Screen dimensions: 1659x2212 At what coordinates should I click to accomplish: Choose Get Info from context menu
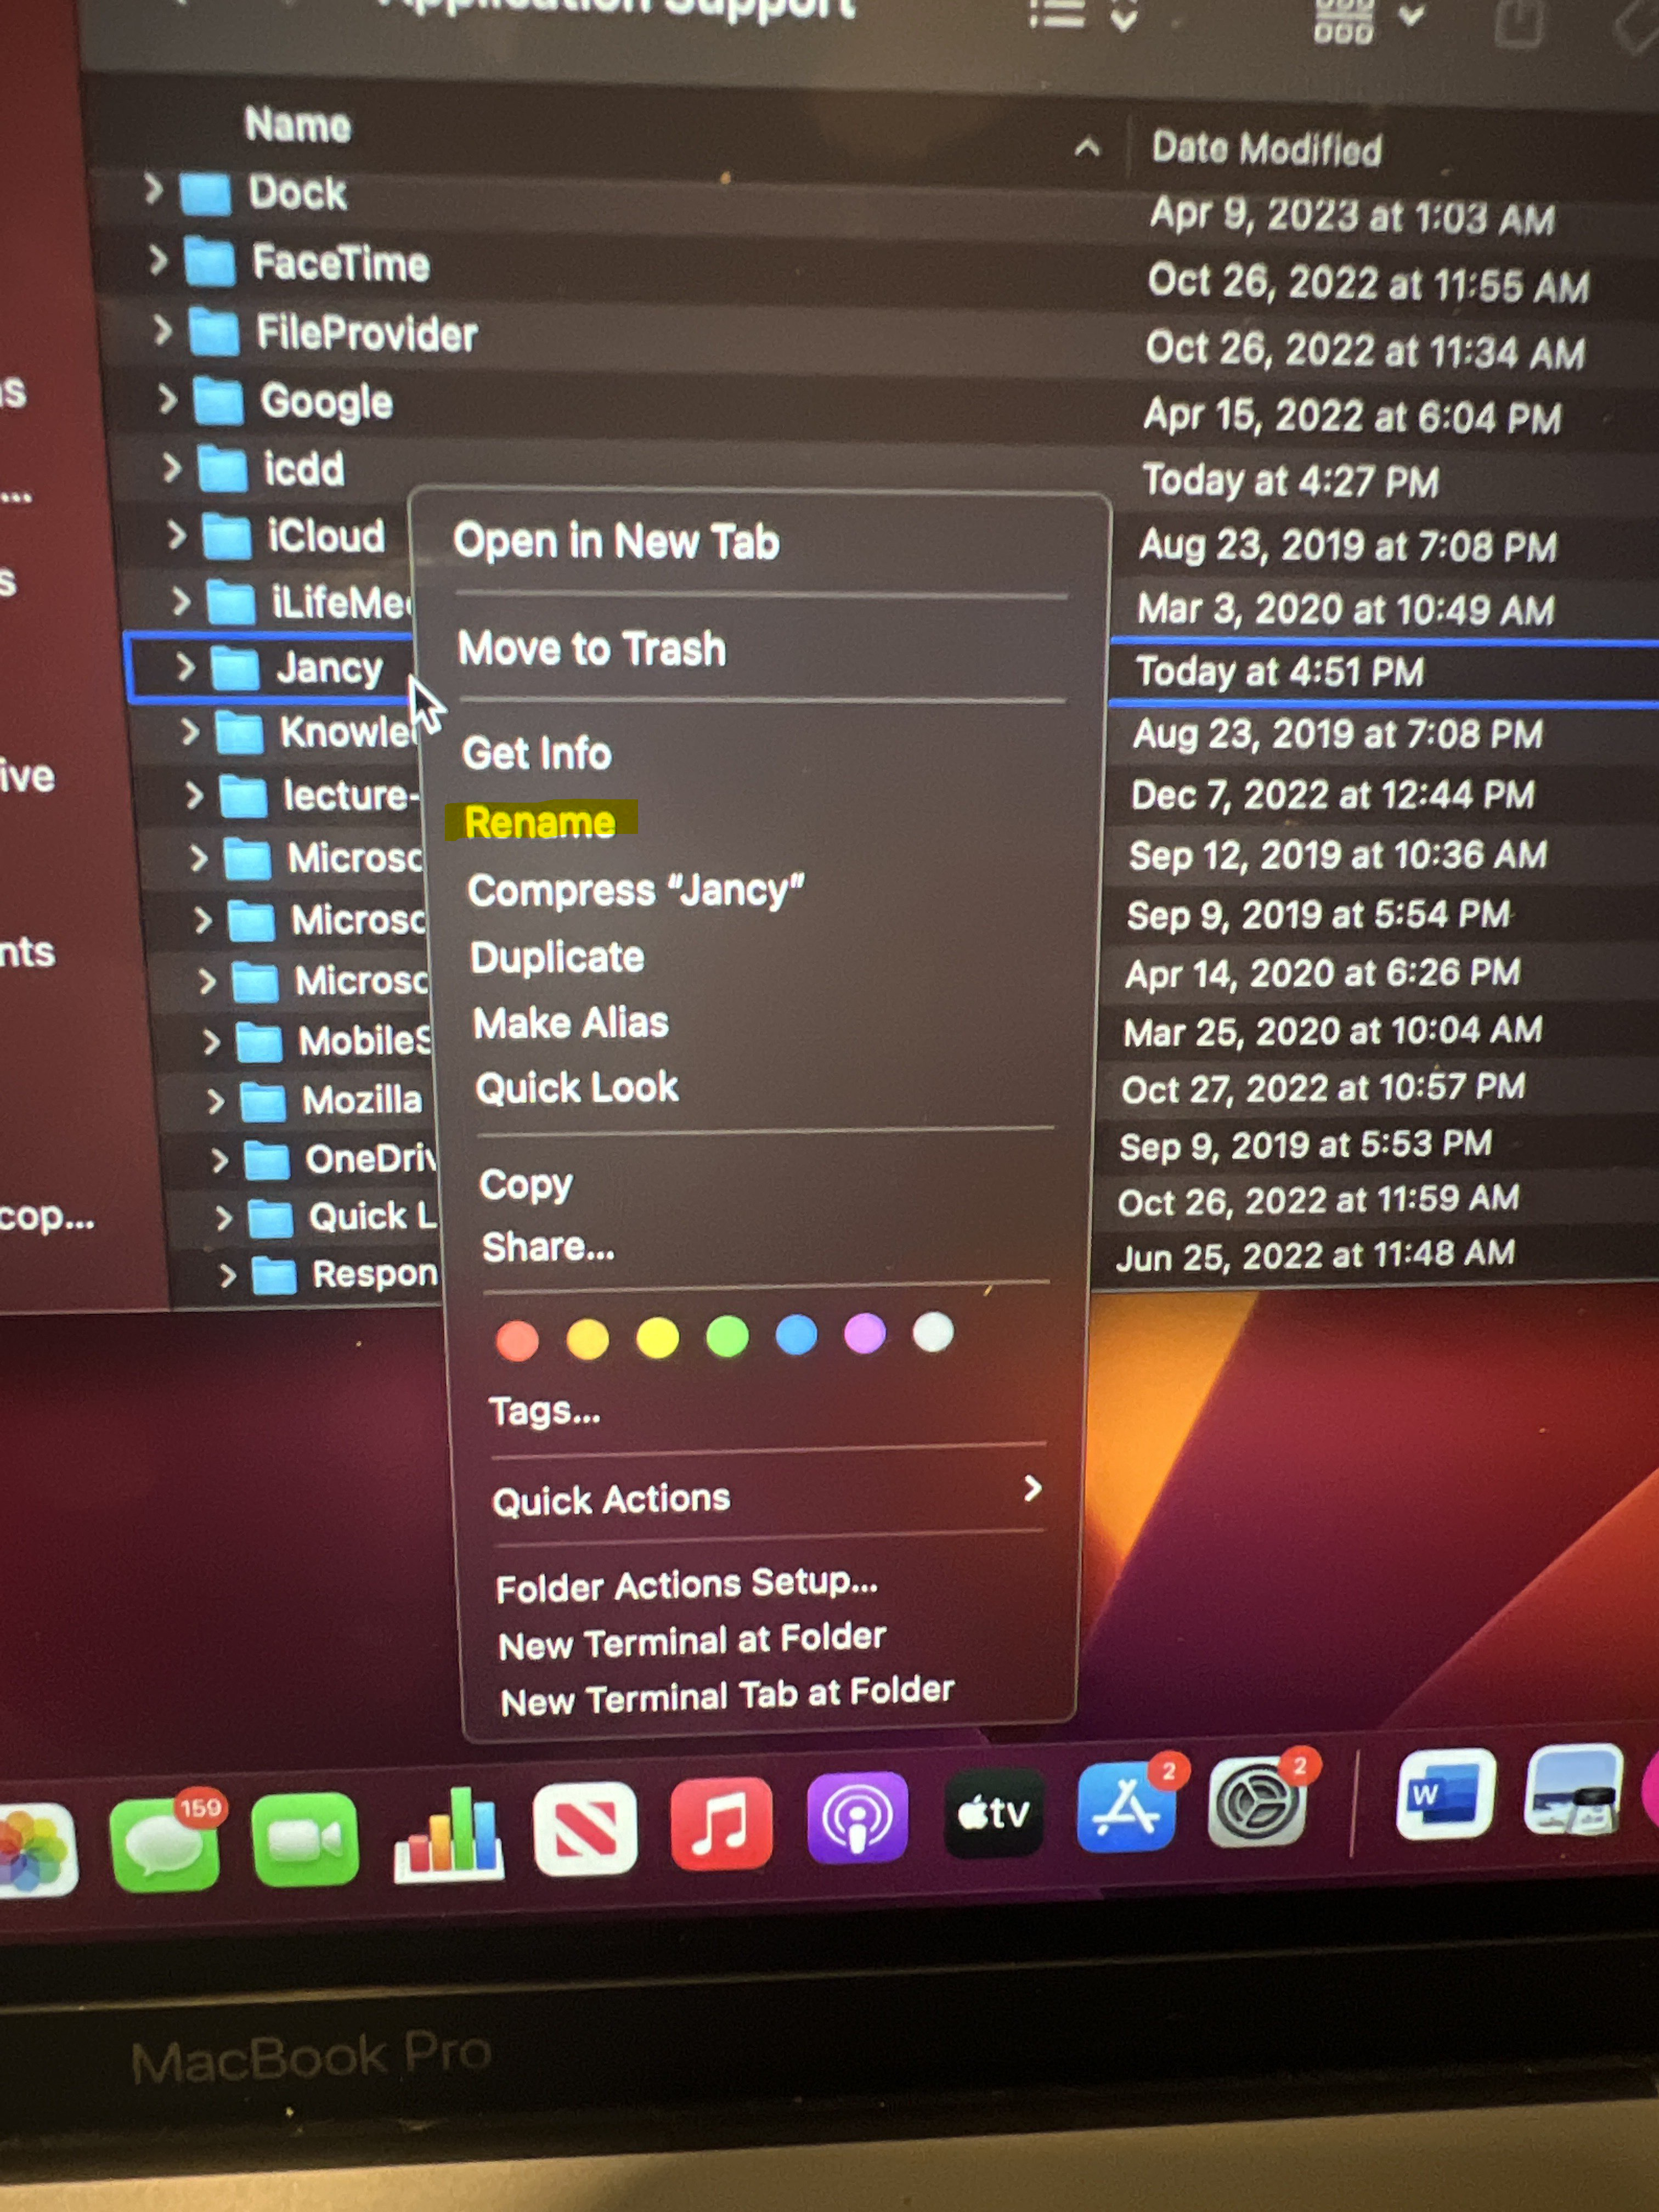(537, 753)
